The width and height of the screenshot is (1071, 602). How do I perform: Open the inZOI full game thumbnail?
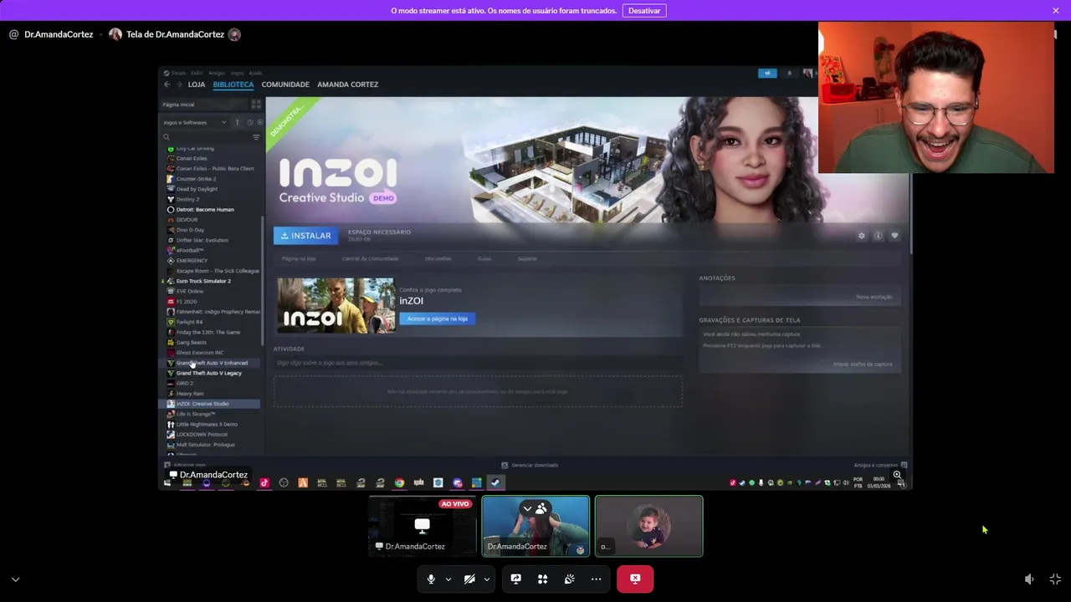click(x=336, y=306)
